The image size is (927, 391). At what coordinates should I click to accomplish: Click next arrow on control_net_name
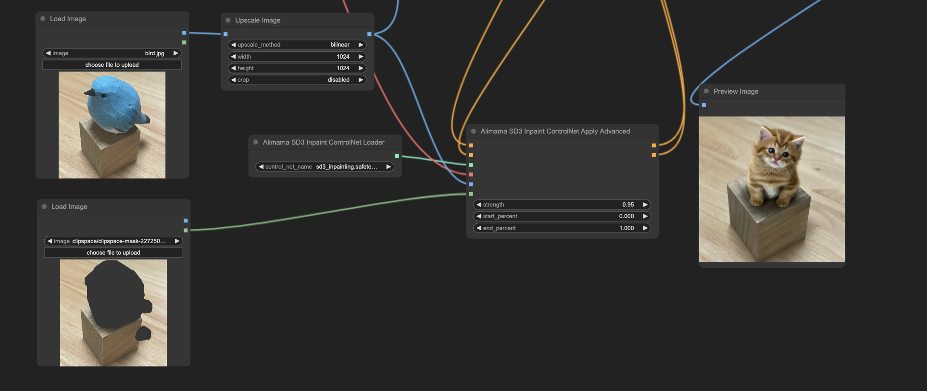(388, 167)
